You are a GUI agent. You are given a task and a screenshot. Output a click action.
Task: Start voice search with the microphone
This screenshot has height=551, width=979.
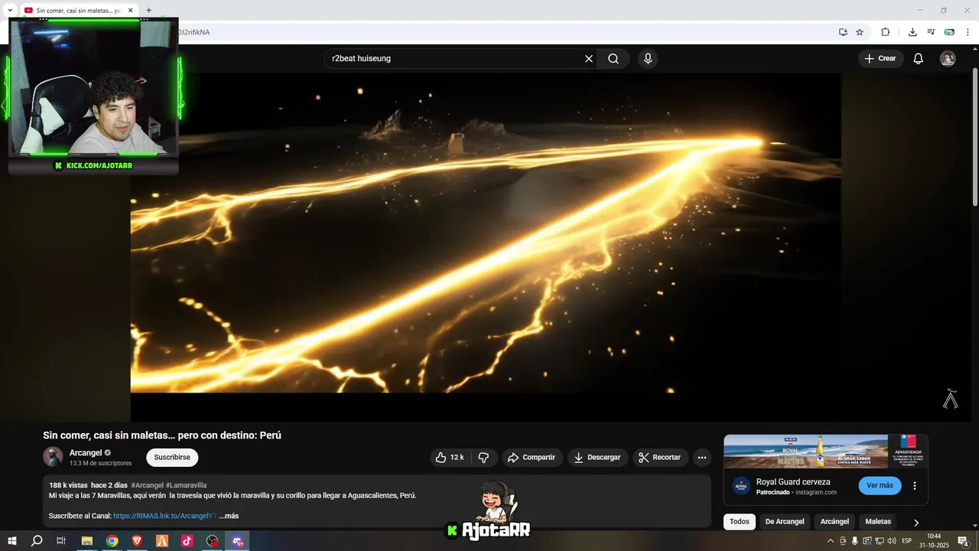tap(648, 59)
